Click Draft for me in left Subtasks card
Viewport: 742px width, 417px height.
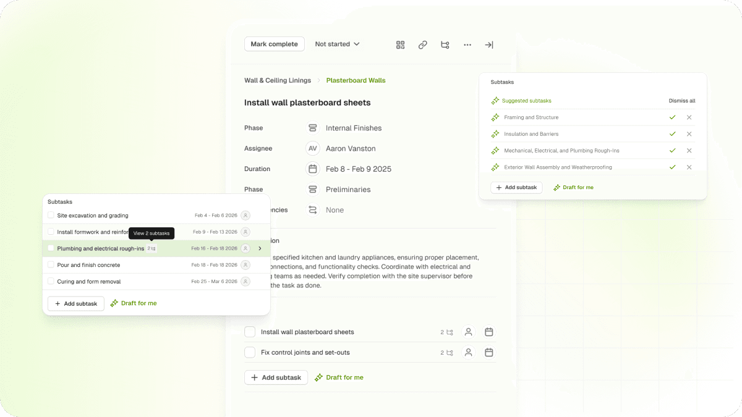(x=134, y=303)
